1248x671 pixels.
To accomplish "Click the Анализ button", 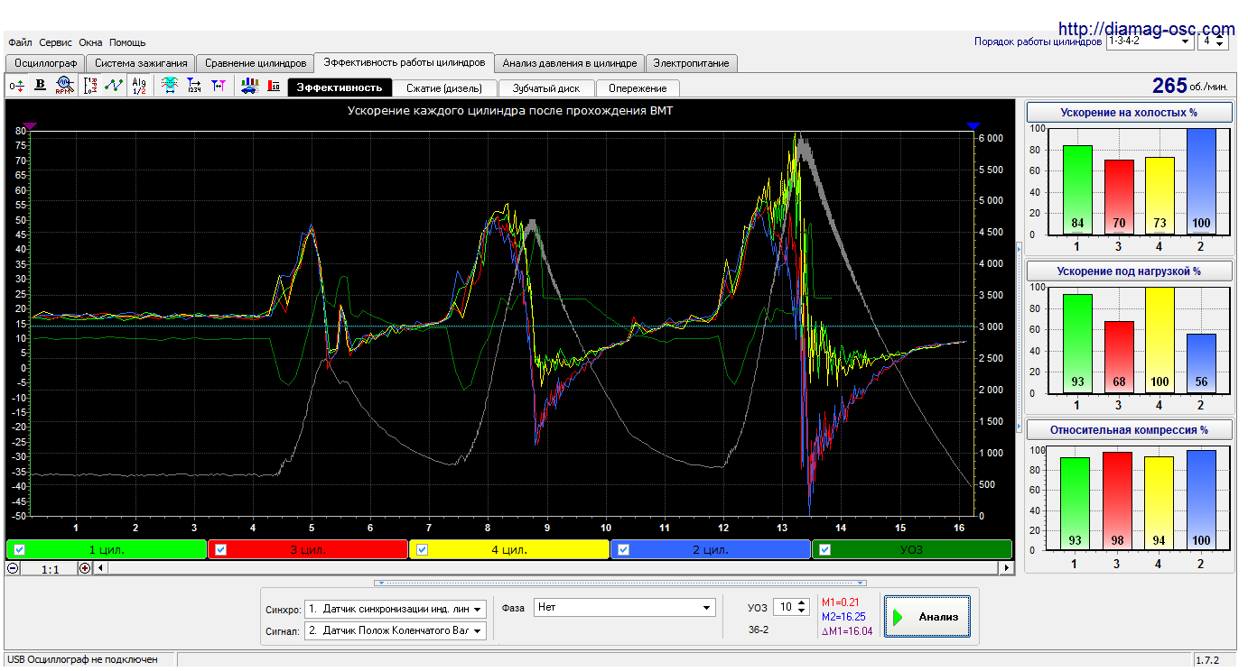I will point(927,617).
